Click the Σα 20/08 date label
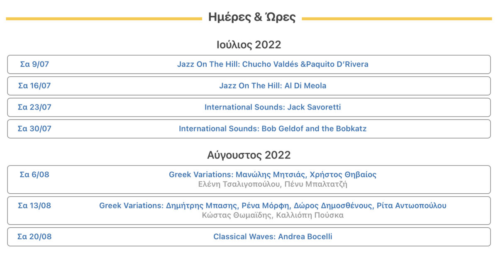Image resolution: width=498 pixels, height=258 pixels. click(34, 237)
